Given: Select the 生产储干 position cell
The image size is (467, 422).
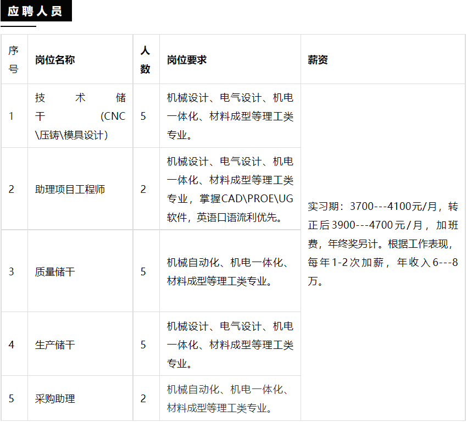Looking at the screenshot, I should click(x=55, y=345).
